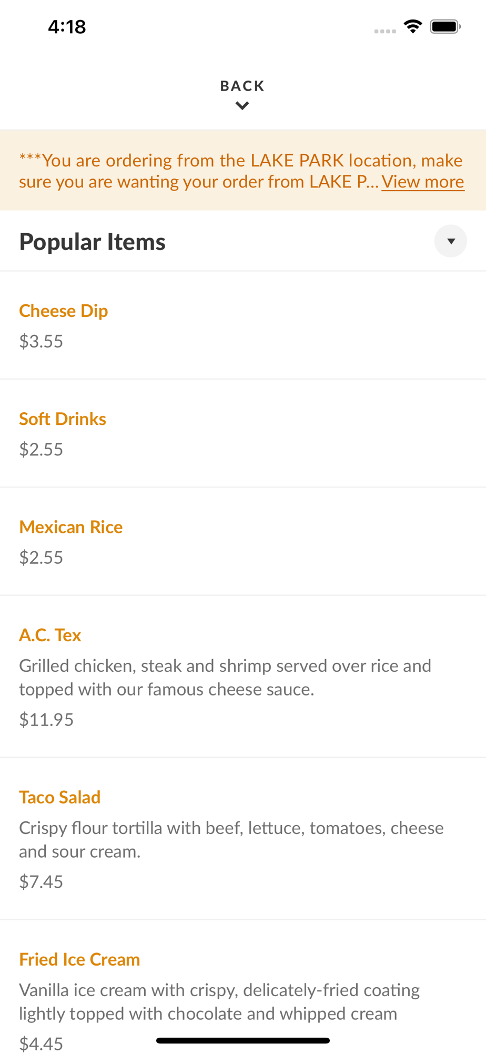Tap the $3.55 Cheese Dip price

(x=41, y=341)
